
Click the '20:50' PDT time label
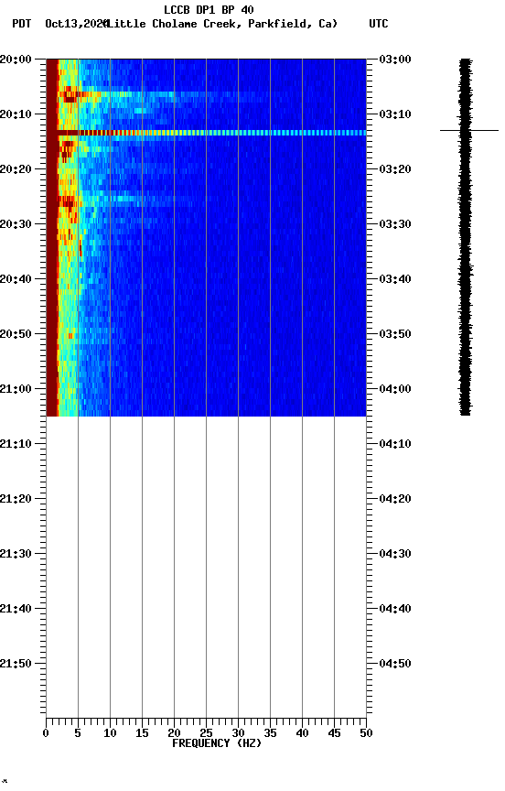coord(16,334)
